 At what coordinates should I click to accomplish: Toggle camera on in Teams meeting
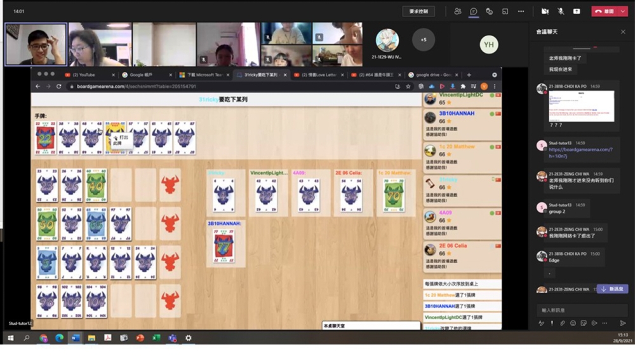[545, 11]
